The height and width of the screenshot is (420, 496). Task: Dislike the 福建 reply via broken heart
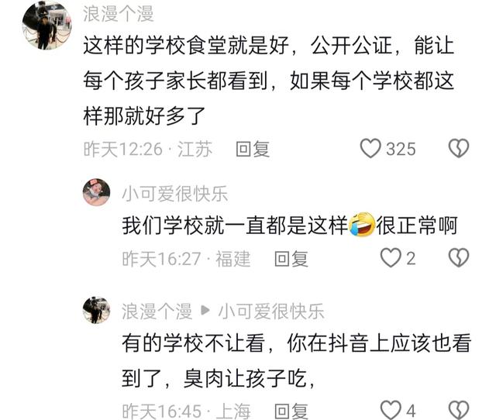(459, 258)
